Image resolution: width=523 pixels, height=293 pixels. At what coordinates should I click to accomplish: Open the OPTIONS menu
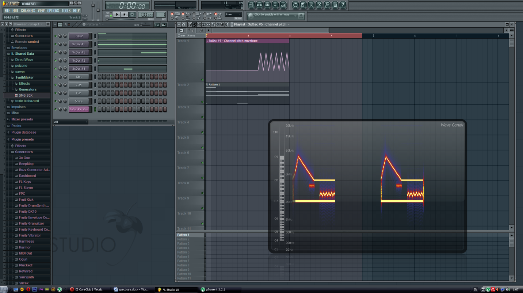point(53,11)
